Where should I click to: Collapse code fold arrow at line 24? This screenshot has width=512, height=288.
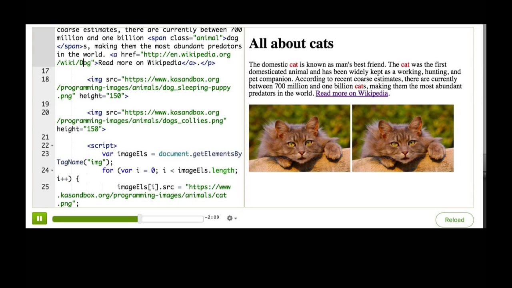(x=52, y=170)
